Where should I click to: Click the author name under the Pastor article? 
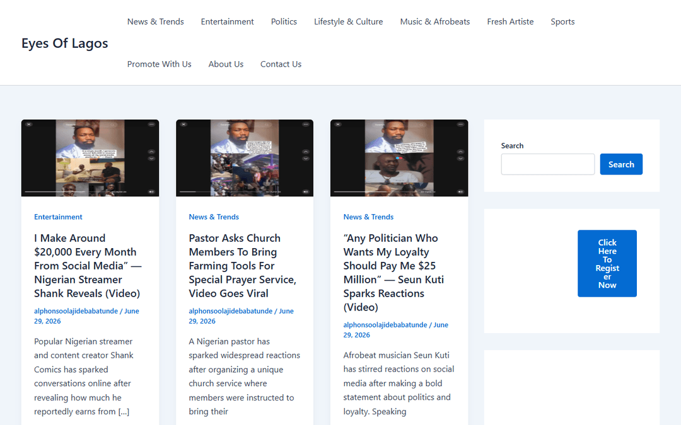pos(231,311)
